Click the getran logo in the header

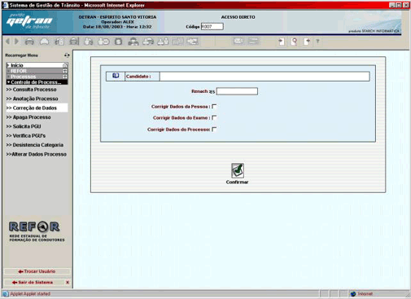pyautogui.click(x=29, y=22)
